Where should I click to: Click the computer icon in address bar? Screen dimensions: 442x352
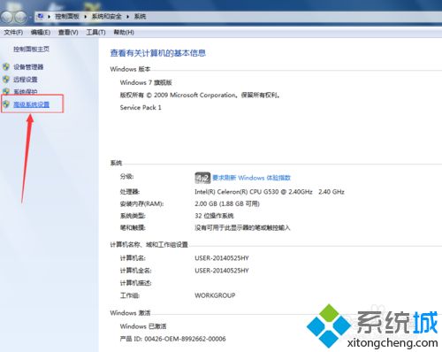pos(41,16)
